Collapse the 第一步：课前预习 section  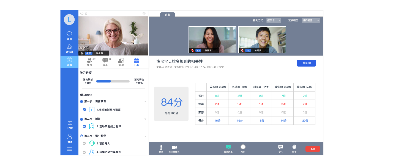145,101
